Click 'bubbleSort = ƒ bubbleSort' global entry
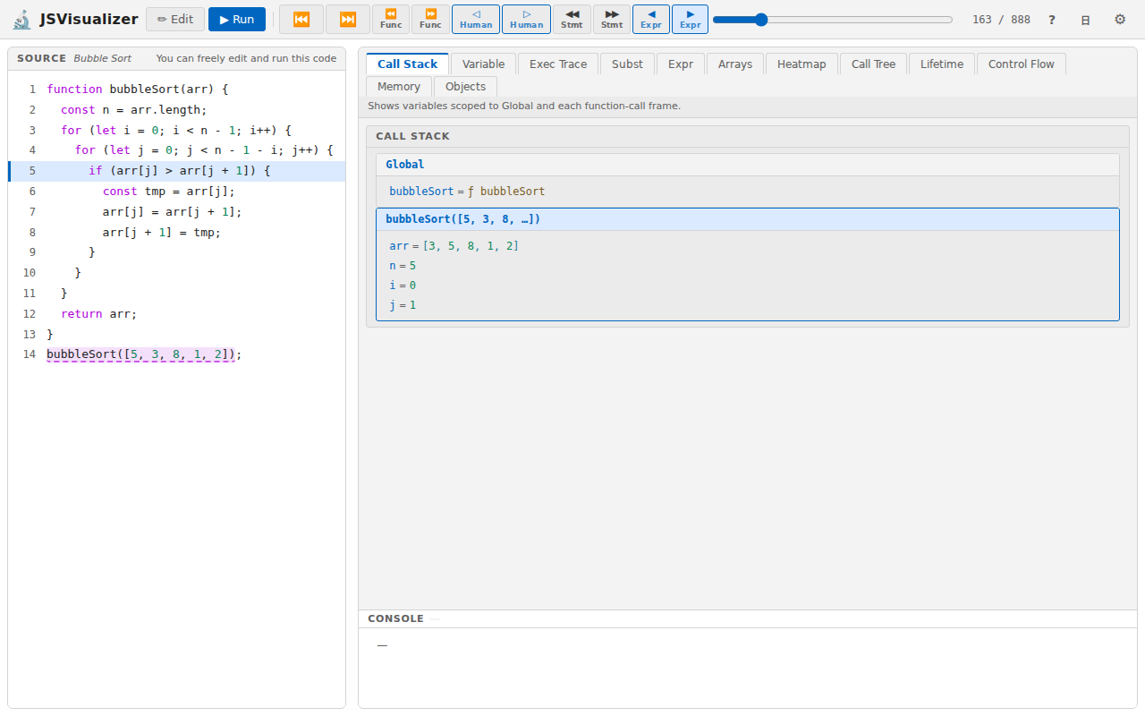The image size is (1145, 716). click(x=748, y=192)
